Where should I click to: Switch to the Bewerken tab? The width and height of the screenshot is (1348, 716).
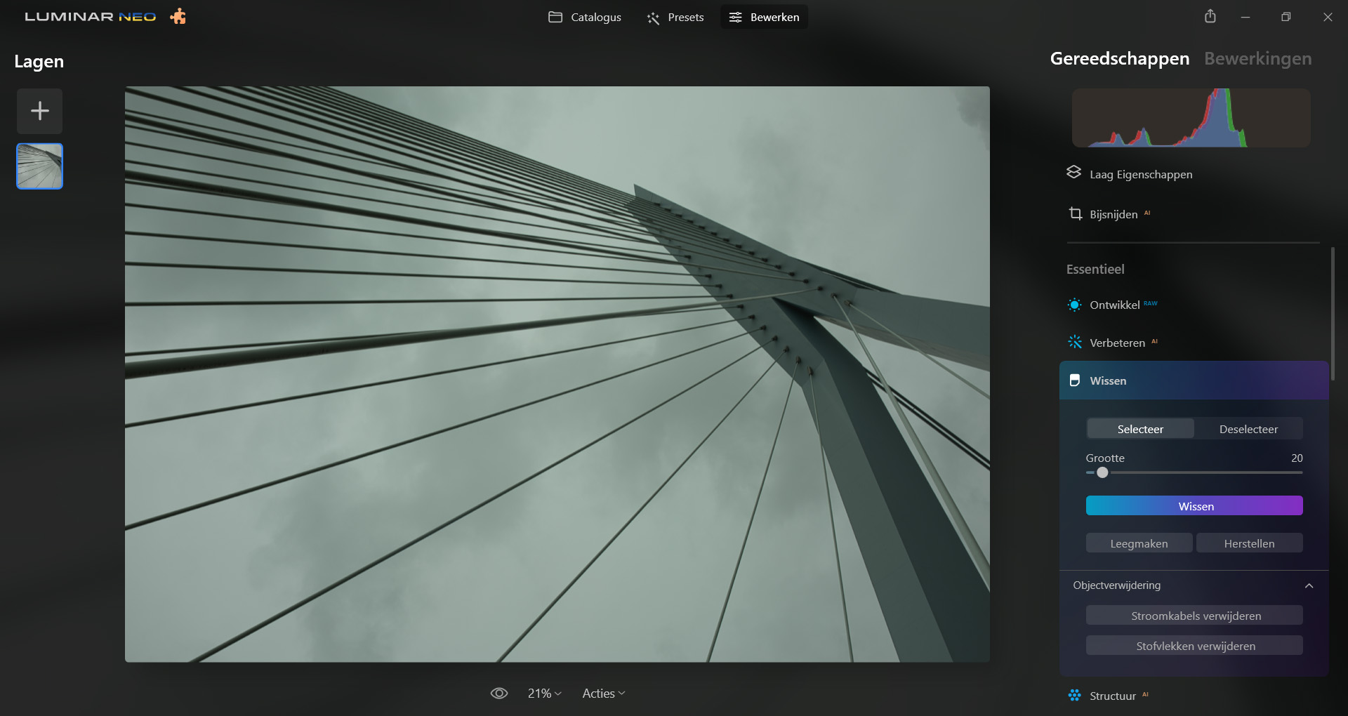(x=764, y=17)
